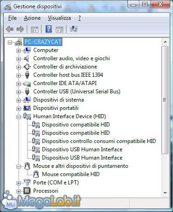Expand Dispositivi portatili node
The image size is (173, 212).
(x=18, y=109)
